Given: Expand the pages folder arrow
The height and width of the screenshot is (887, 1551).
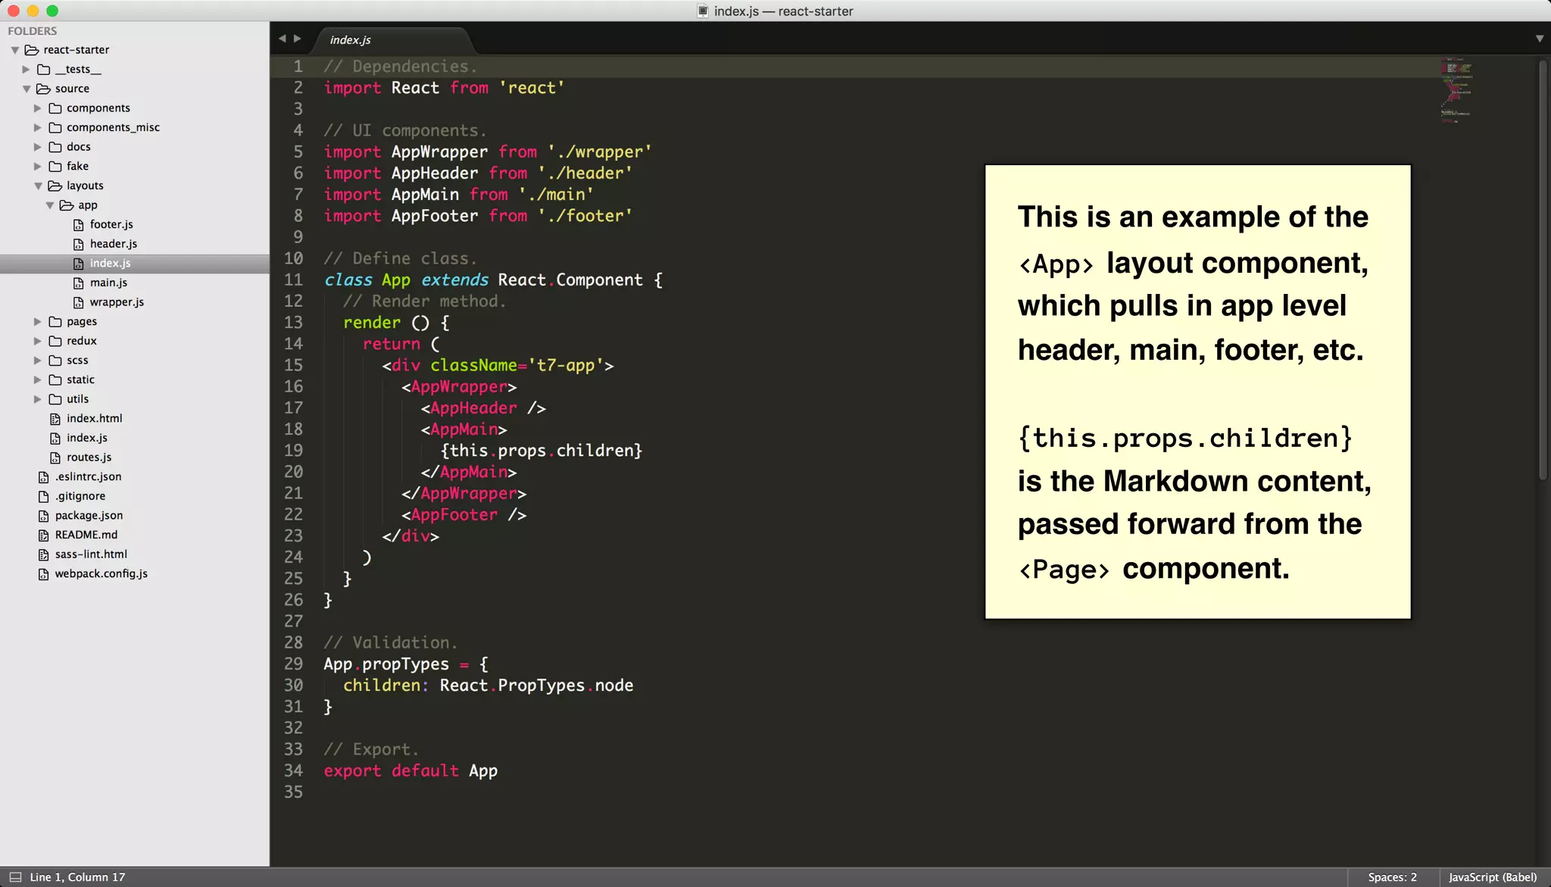Looking at the screenshot, I should tap(38, 322).
